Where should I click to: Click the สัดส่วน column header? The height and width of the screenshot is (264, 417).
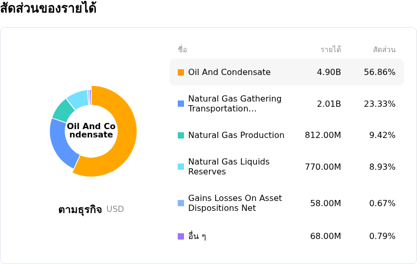pyautogui.click(x=384, y=49)
